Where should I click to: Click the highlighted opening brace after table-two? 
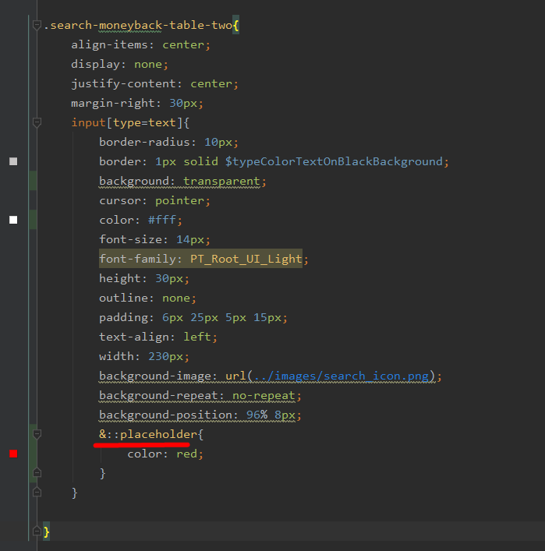[236, 25]
